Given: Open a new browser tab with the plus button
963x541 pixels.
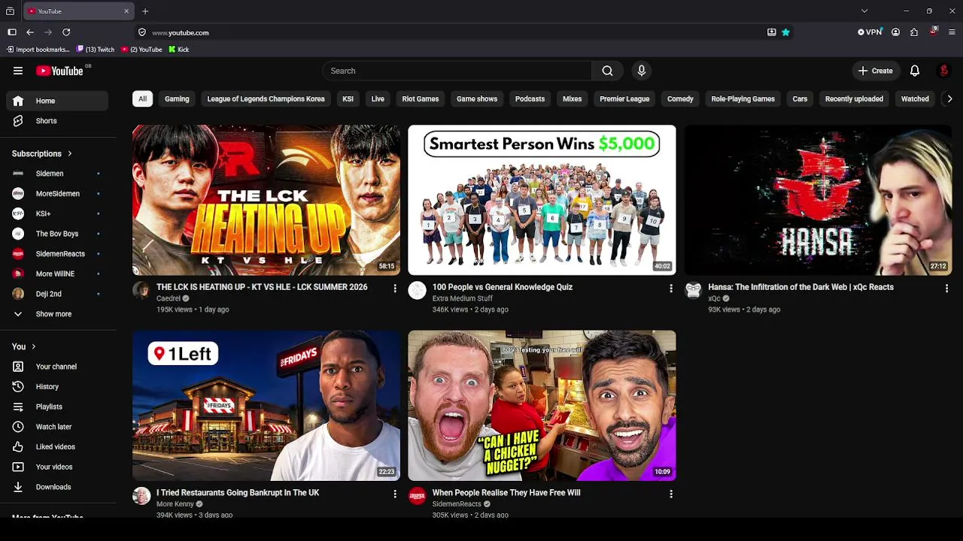Looking at the screenshot, I should coord(145,11).
